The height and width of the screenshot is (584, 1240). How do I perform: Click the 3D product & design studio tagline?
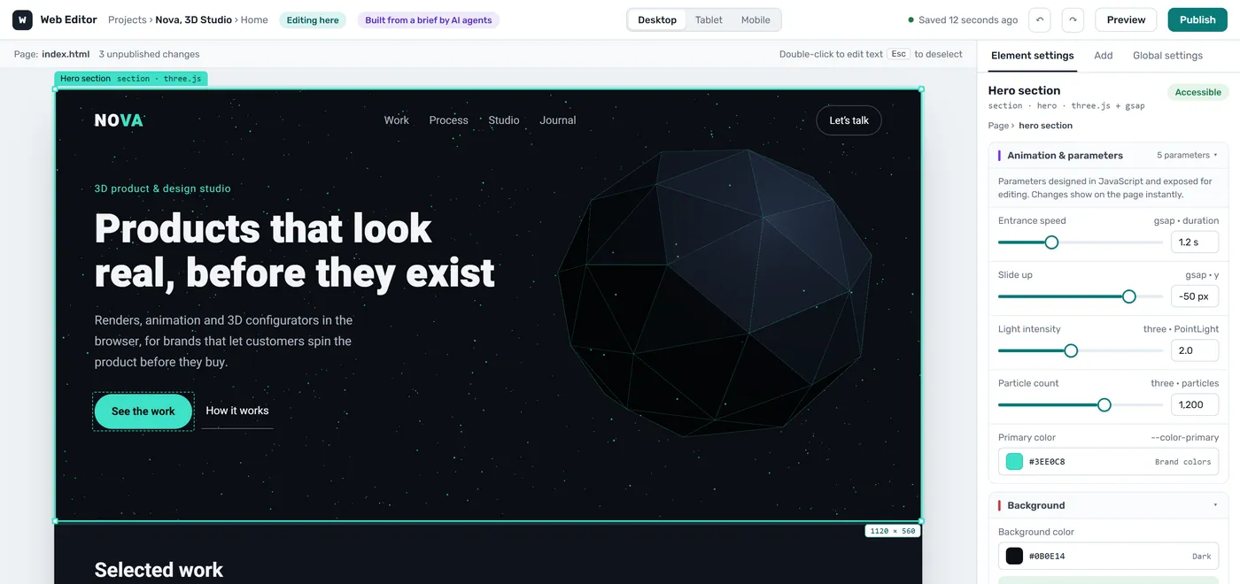tap(163, 188)
